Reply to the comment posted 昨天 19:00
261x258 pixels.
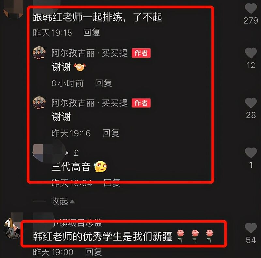[93, 252]
